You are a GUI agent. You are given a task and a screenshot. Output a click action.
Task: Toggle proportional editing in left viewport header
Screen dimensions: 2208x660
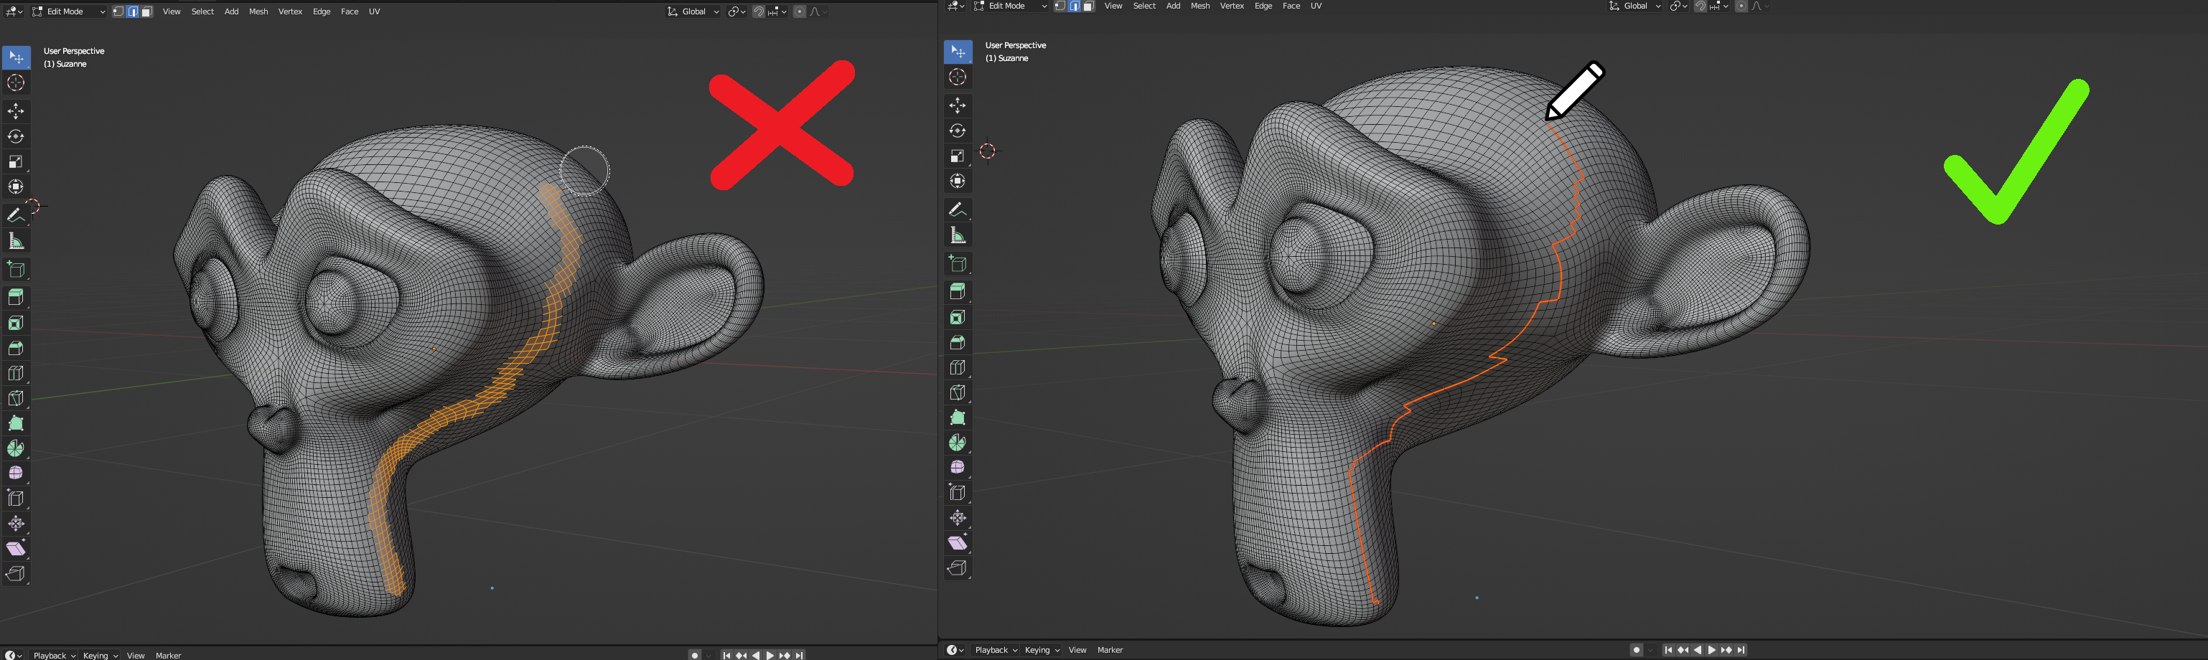[x=800, y=11]
